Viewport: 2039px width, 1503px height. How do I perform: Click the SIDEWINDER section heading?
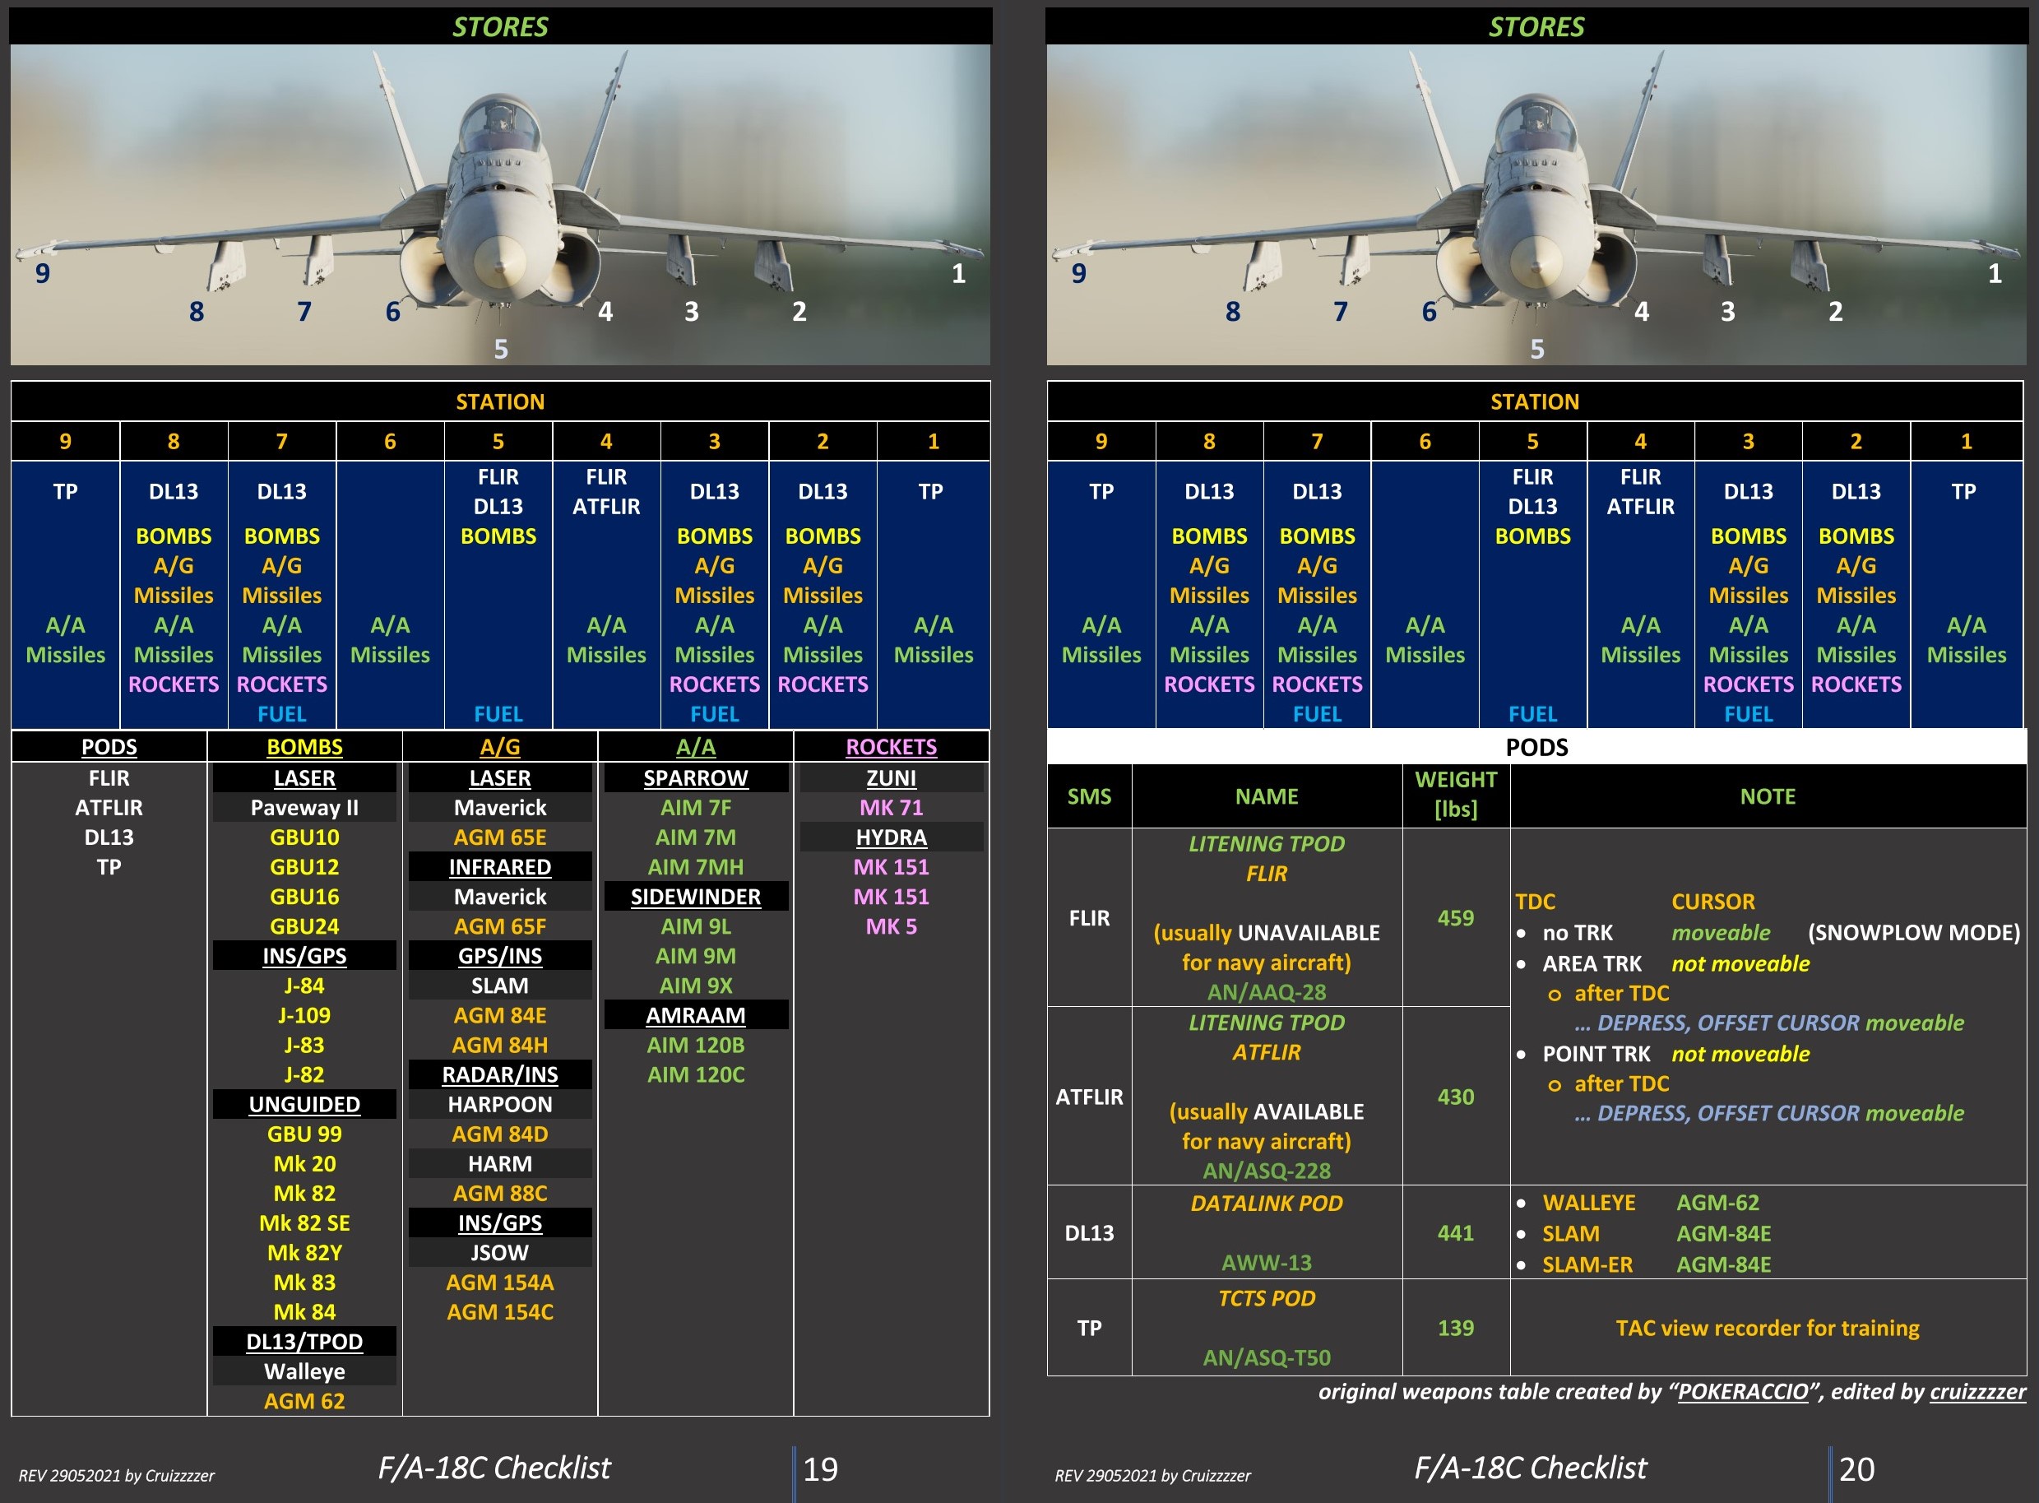pyautogui.click(x=696, y=896)
